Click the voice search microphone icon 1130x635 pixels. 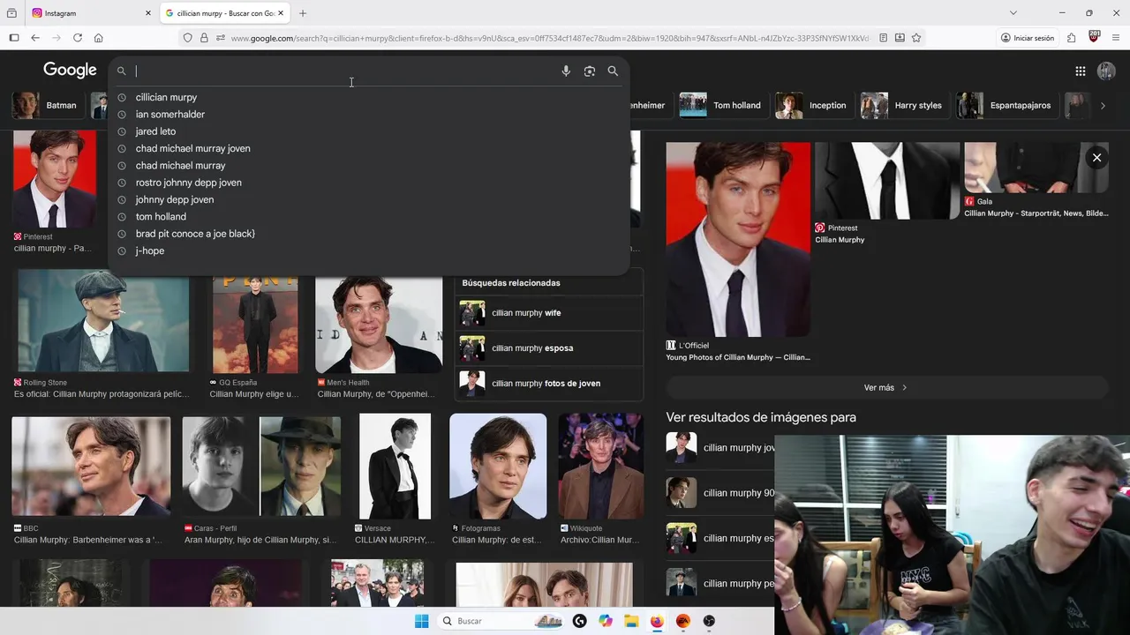point(566,71)
